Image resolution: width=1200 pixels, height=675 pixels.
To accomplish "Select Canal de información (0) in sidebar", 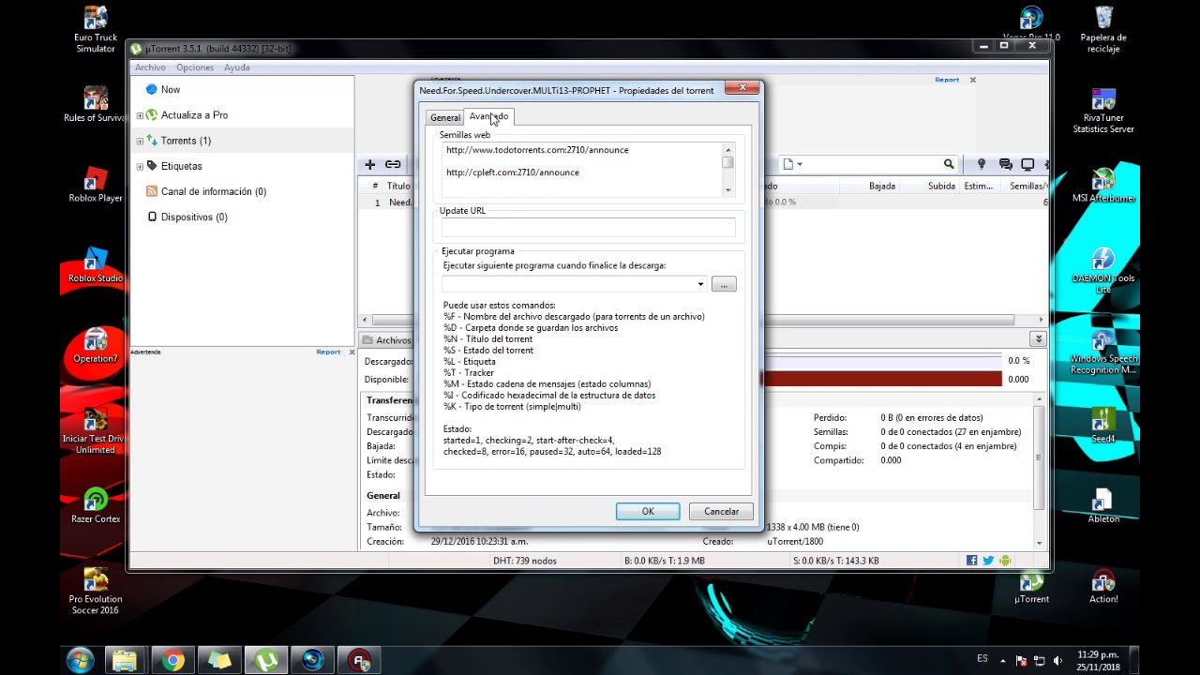I will point(214,191).
